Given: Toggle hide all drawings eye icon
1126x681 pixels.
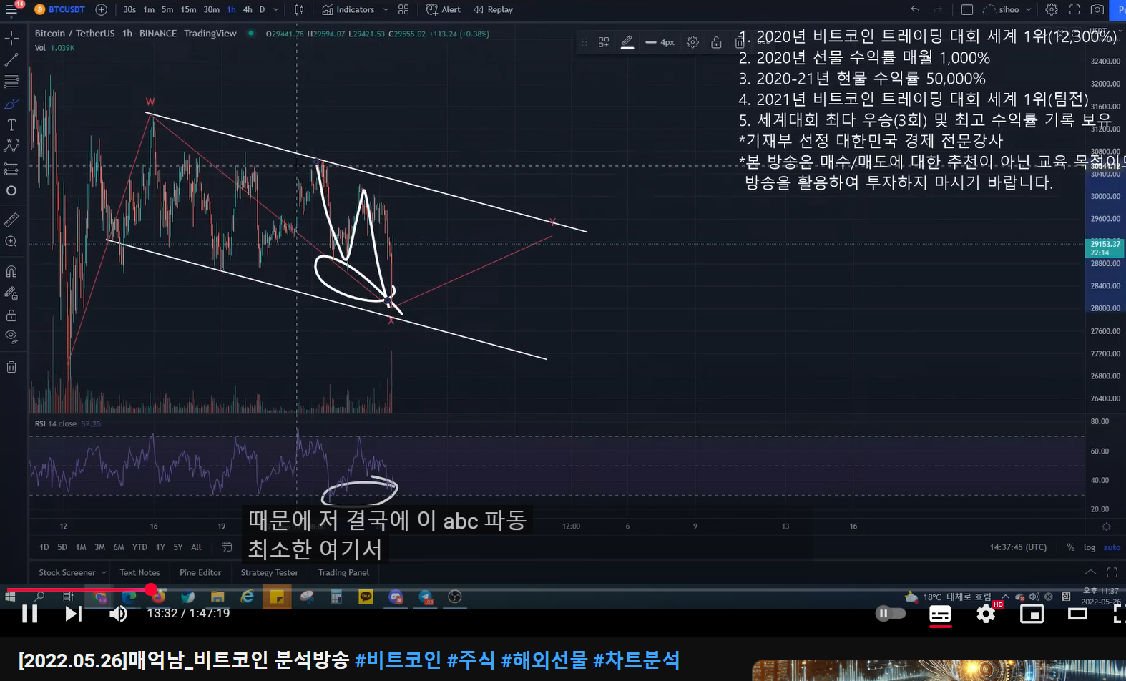Looking at the screenshot, I should [x=11, y=335].
